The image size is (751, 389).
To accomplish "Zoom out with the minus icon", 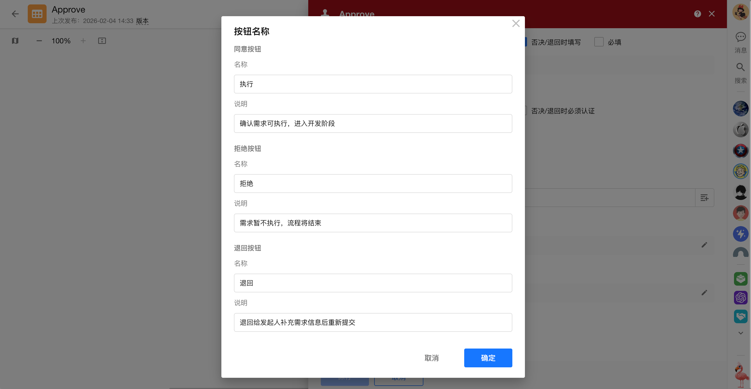I will click(x=39, y=41).
